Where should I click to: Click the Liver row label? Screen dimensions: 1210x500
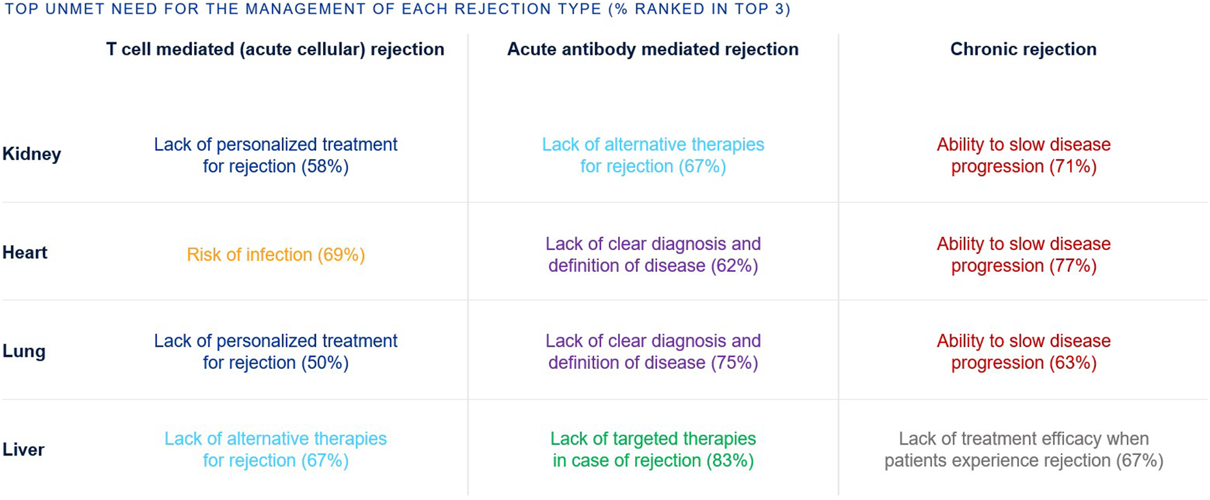(23, 449)
